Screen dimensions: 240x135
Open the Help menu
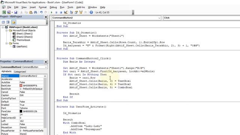[x=102, y=7]
